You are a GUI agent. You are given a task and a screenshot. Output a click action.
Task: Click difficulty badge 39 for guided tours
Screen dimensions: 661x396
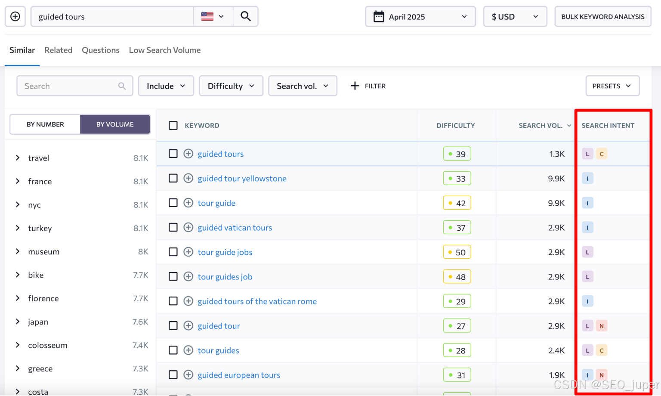[457, 154]
